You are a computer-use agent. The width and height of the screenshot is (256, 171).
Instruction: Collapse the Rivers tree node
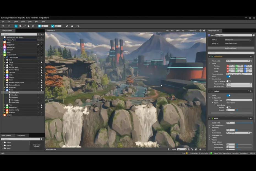pyautogui.click(x=5, y=90)
